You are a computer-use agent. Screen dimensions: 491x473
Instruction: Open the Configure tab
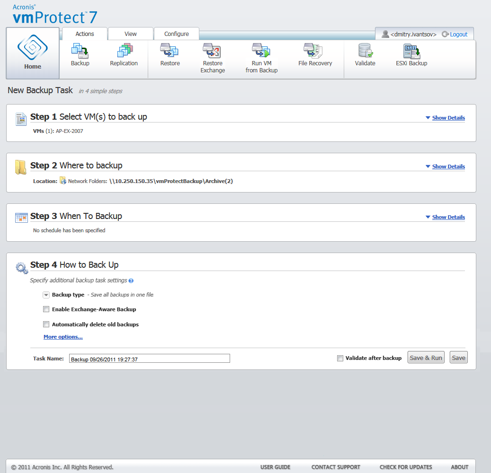pyautogui.click(x=177, y=34)
